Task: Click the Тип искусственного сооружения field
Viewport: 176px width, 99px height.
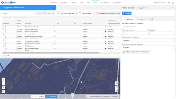Action: click(x=148, y=26)
